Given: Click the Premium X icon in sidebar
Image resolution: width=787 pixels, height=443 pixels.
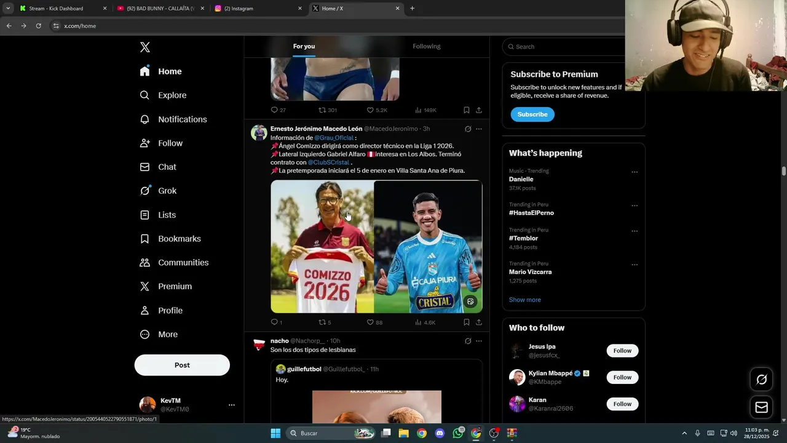Looking at the screenshot, I should pos(144,286).
